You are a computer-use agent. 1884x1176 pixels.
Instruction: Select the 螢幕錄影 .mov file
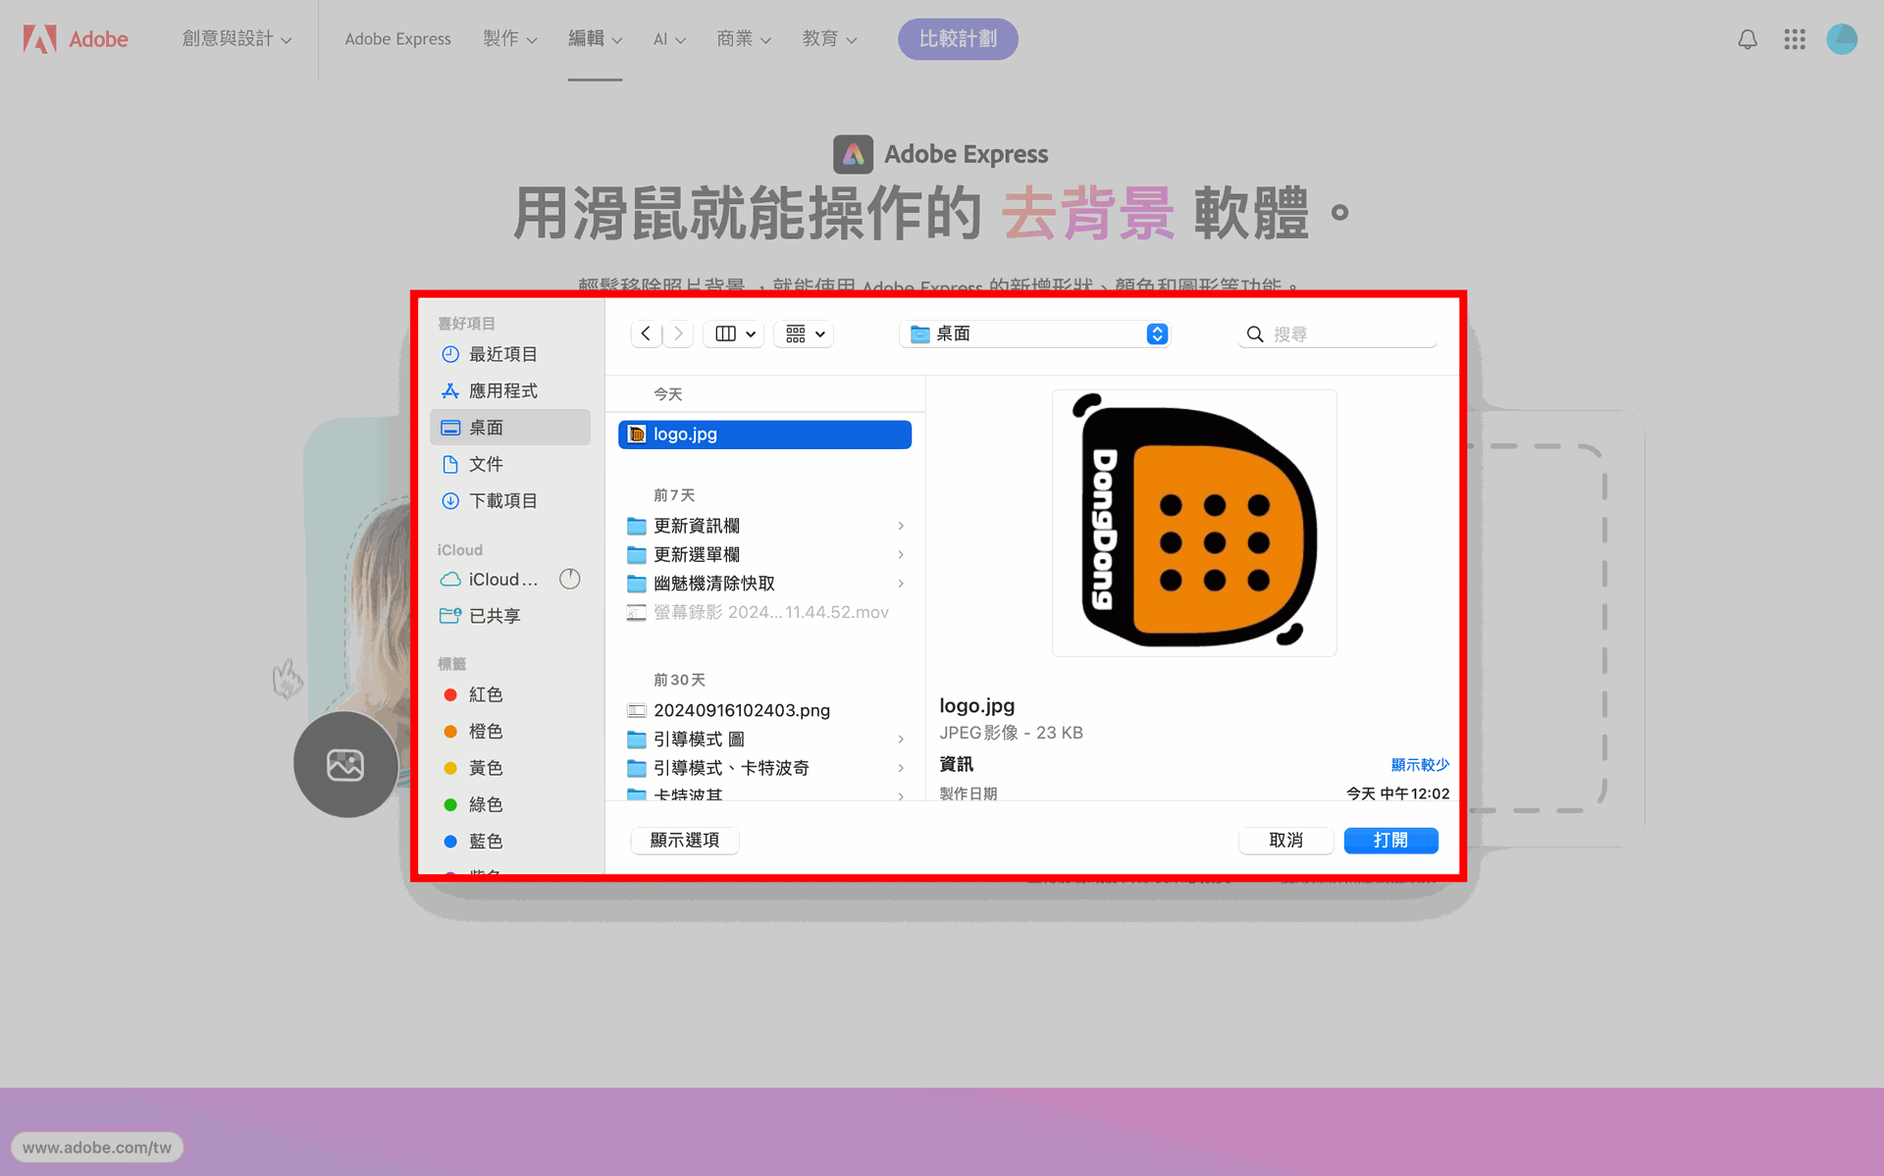[x=764, y=612]
